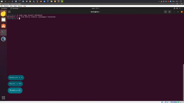Expand the Terminal app menu in top bar
This screenshot has height=103, width=184.
coord(15,8)
